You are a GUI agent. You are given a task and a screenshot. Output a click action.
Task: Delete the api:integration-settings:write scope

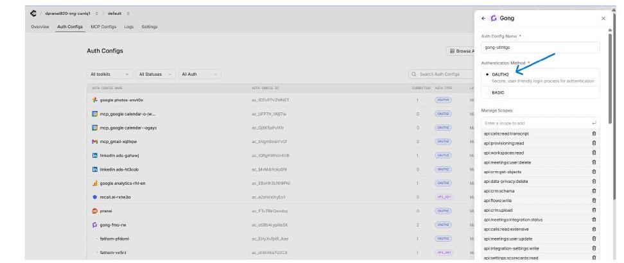594,248
